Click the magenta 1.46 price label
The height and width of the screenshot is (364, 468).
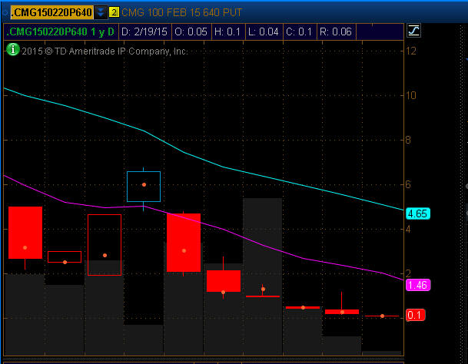pyautogui.click(x=418, y=284)
